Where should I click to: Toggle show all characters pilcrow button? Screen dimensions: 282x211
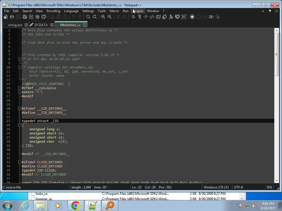pyautogui.click(x=139, y=17)
